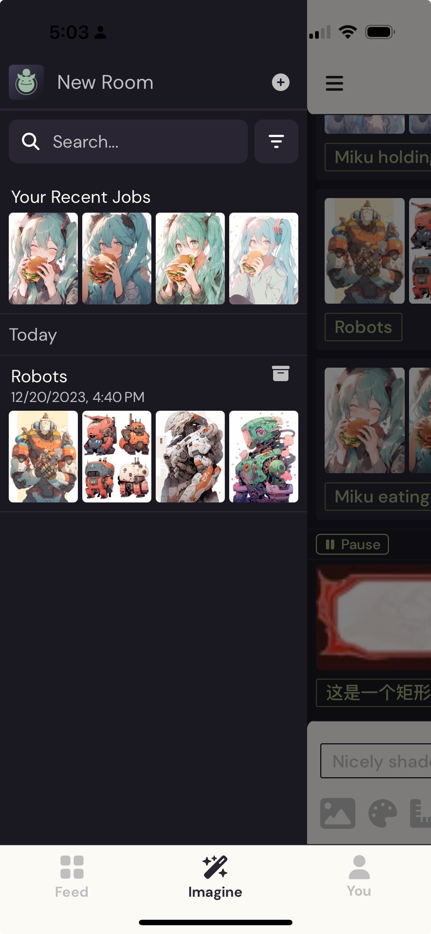Select the Imagine tab

click(215, 877)
